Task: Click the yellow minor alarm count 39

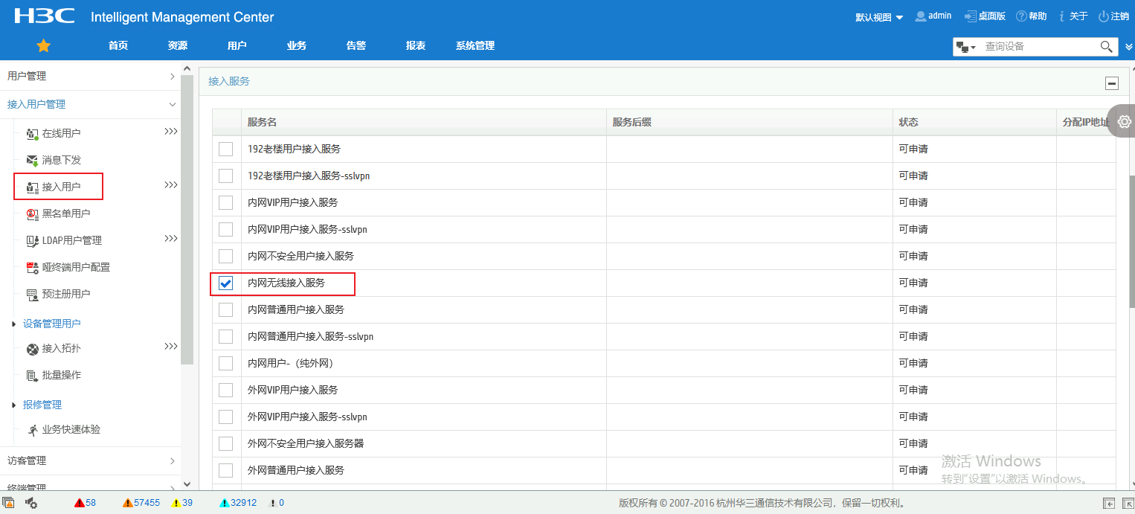Action: coord(187,503)
